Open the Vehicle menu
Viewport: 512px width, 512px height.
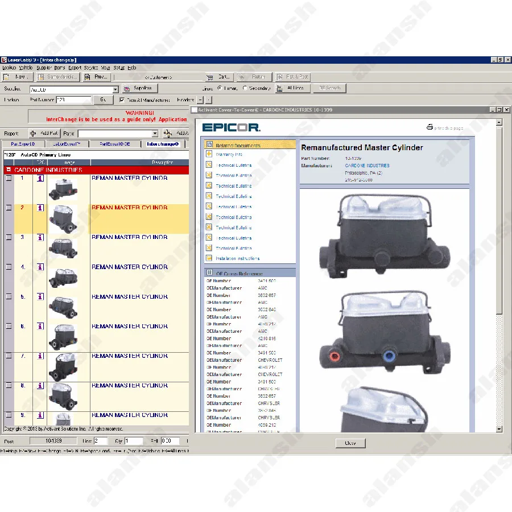[x=26, y=68]
